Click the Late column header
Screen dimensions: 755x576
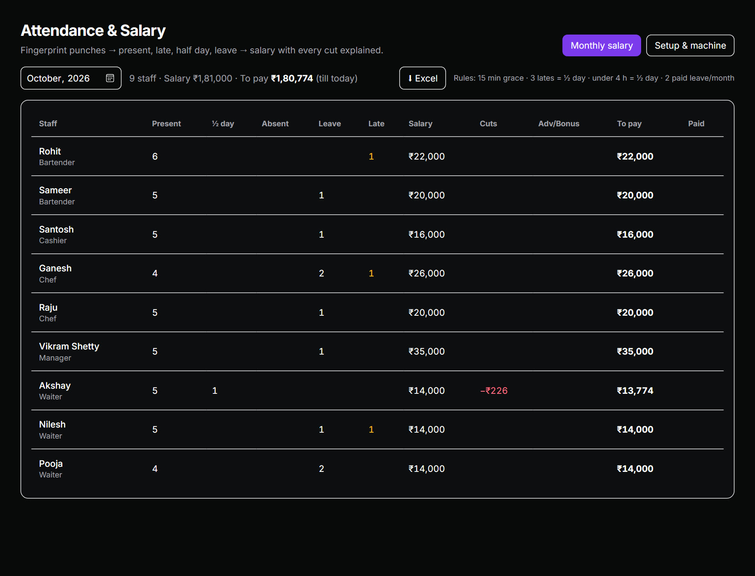pos(376,124)
